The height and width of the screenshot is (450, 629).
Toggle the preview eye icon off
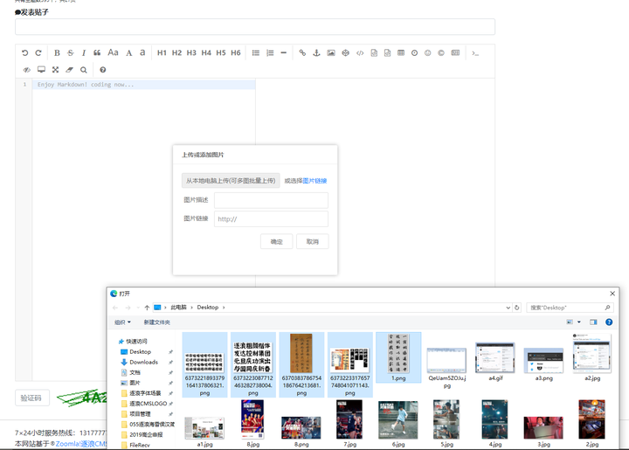pyautogui.click(x=26, y=70)
